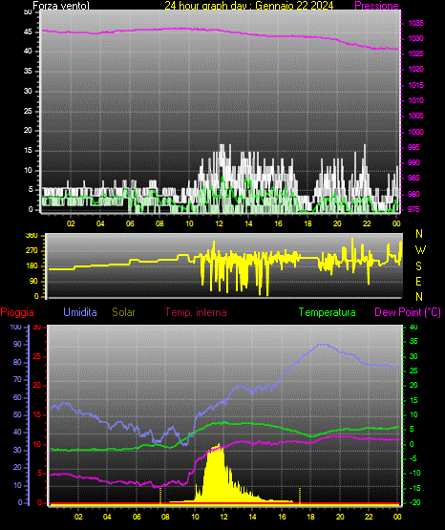Click the peak of yellow solar radiation
The width and height of the screenshot is (445, 530).
tap(219, 445)
